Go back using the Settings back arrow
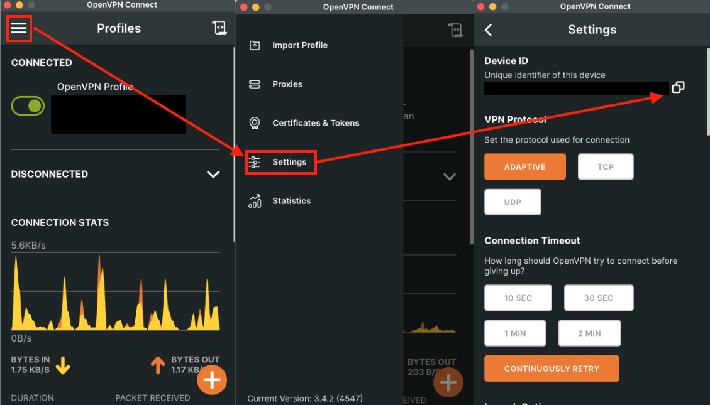710x405 pixels. 489,30
